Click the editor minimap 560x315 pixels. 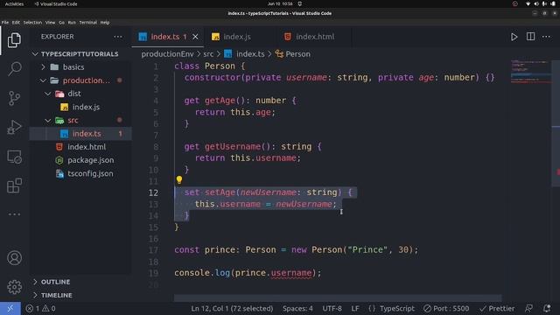(530, 72)
